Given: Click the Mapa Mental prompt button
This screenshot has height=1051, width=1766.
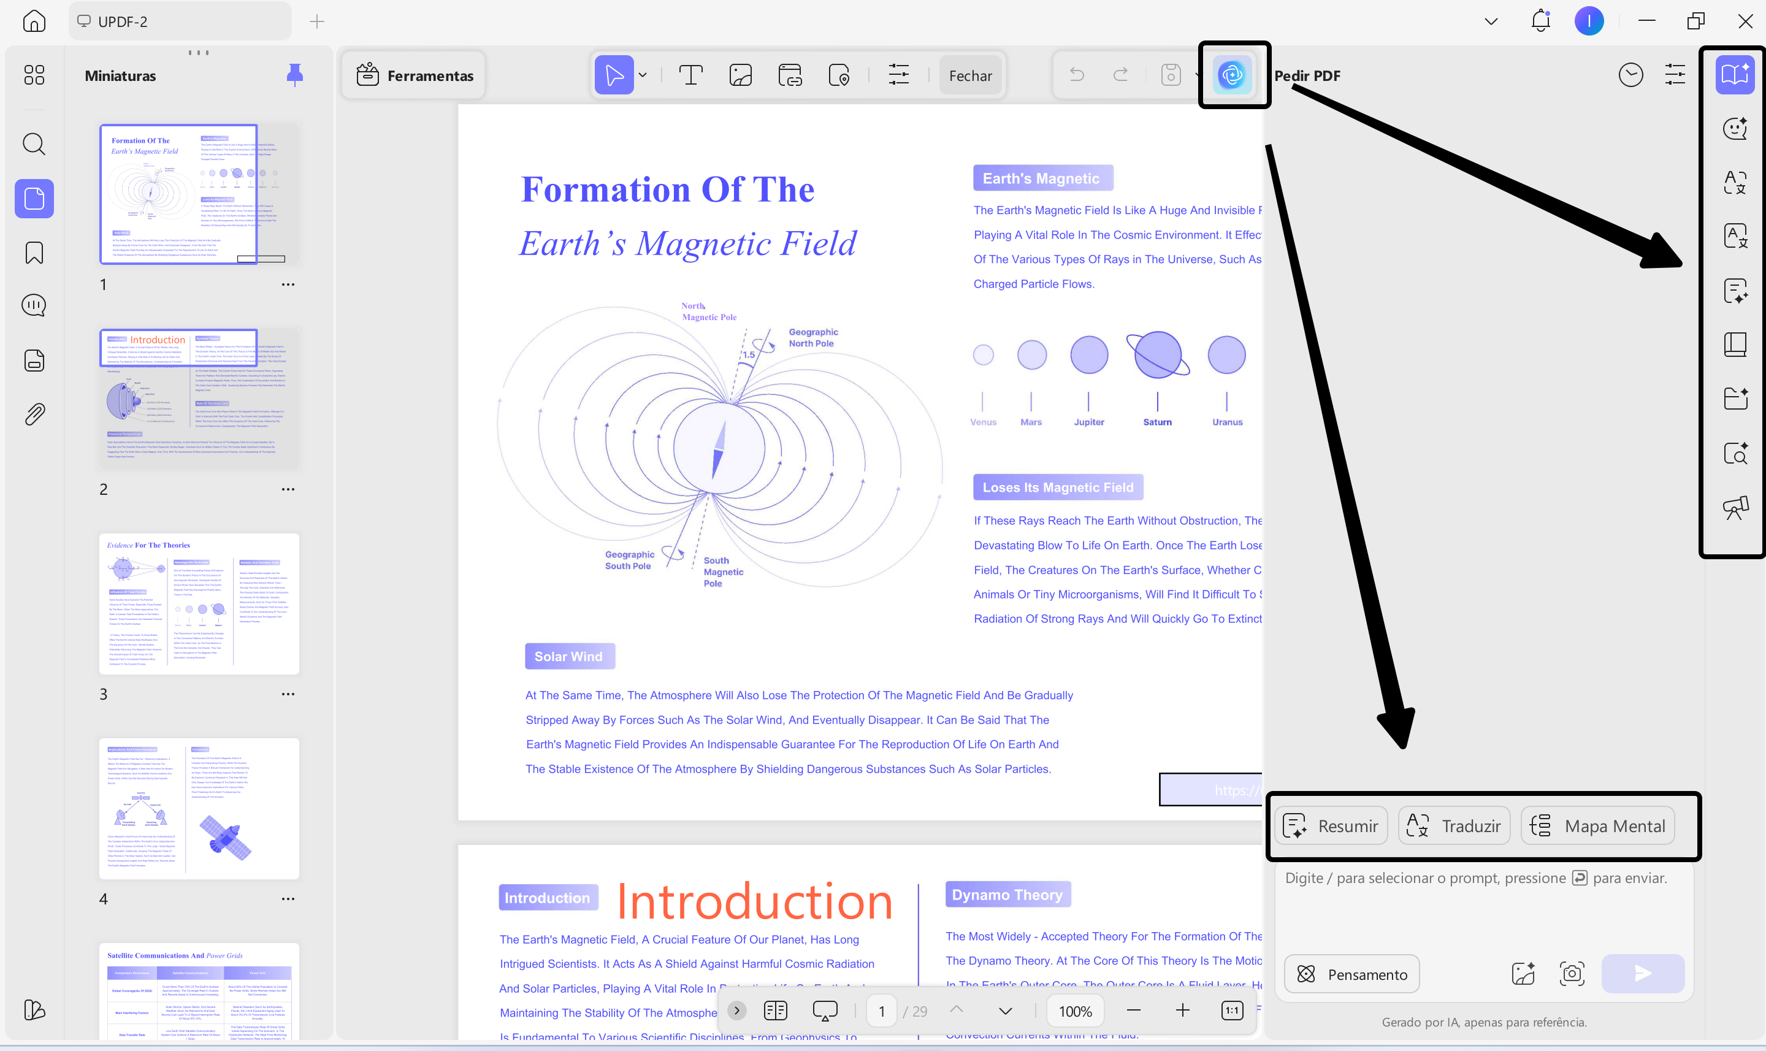Looking at the screenshot, I should click(1598, 826).
